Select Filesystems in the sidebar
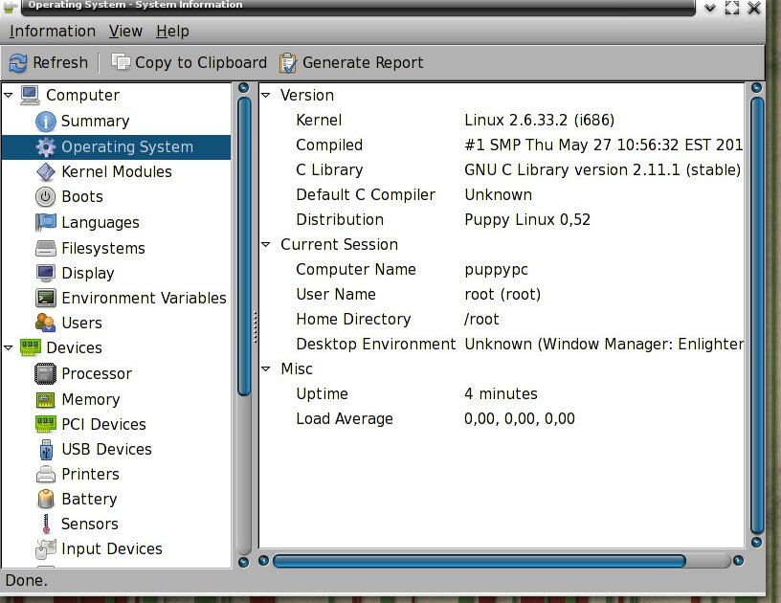Screen dimensions: 781x603 [x=103, y=248]
